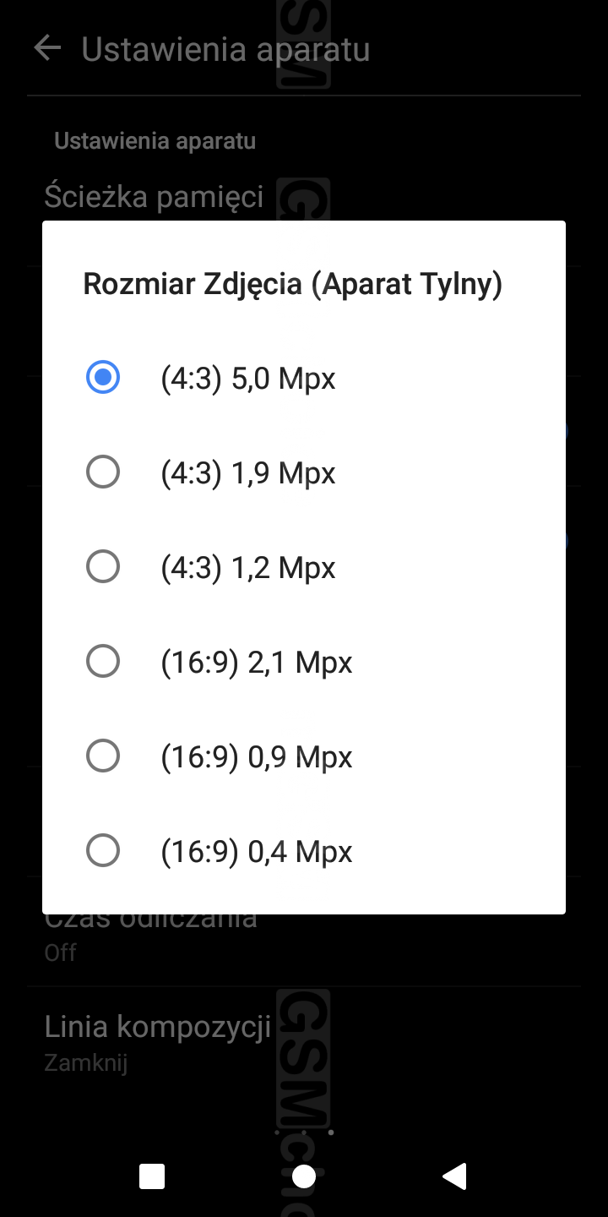
Task: Choose the (16:9) 0,9 Mpx radio button
Action: click(x=103, y=756)
